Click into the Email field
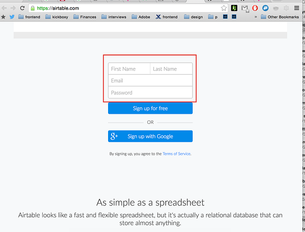 click(x=150, y=81)
